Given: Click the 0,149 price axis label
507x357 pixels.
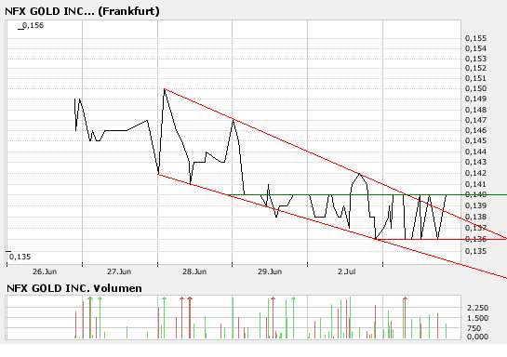Looking at the screenshot, I should tap(475, 99).
